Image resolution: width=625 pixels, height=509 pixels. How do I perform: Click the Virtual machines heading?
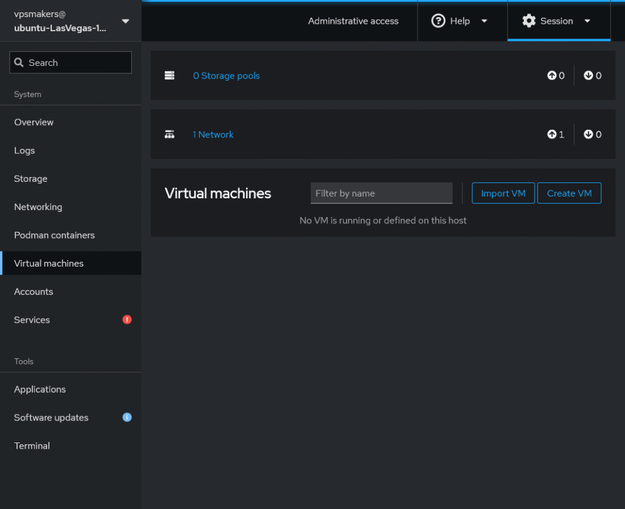click(x=218, y=193)
